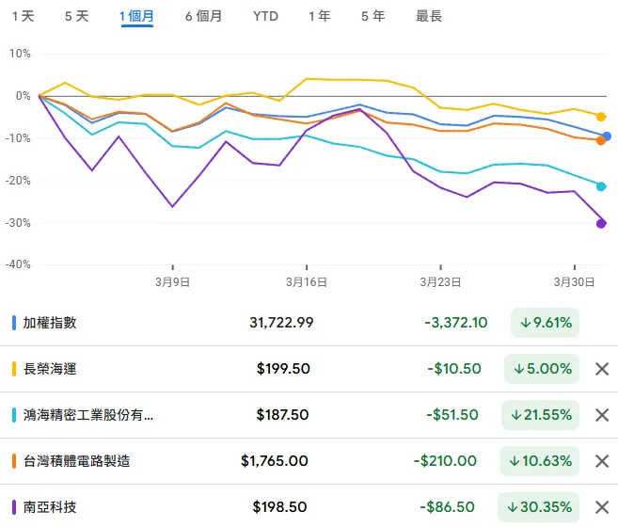
Task: Click the -3,372.10 point change value
Action: 456,323
